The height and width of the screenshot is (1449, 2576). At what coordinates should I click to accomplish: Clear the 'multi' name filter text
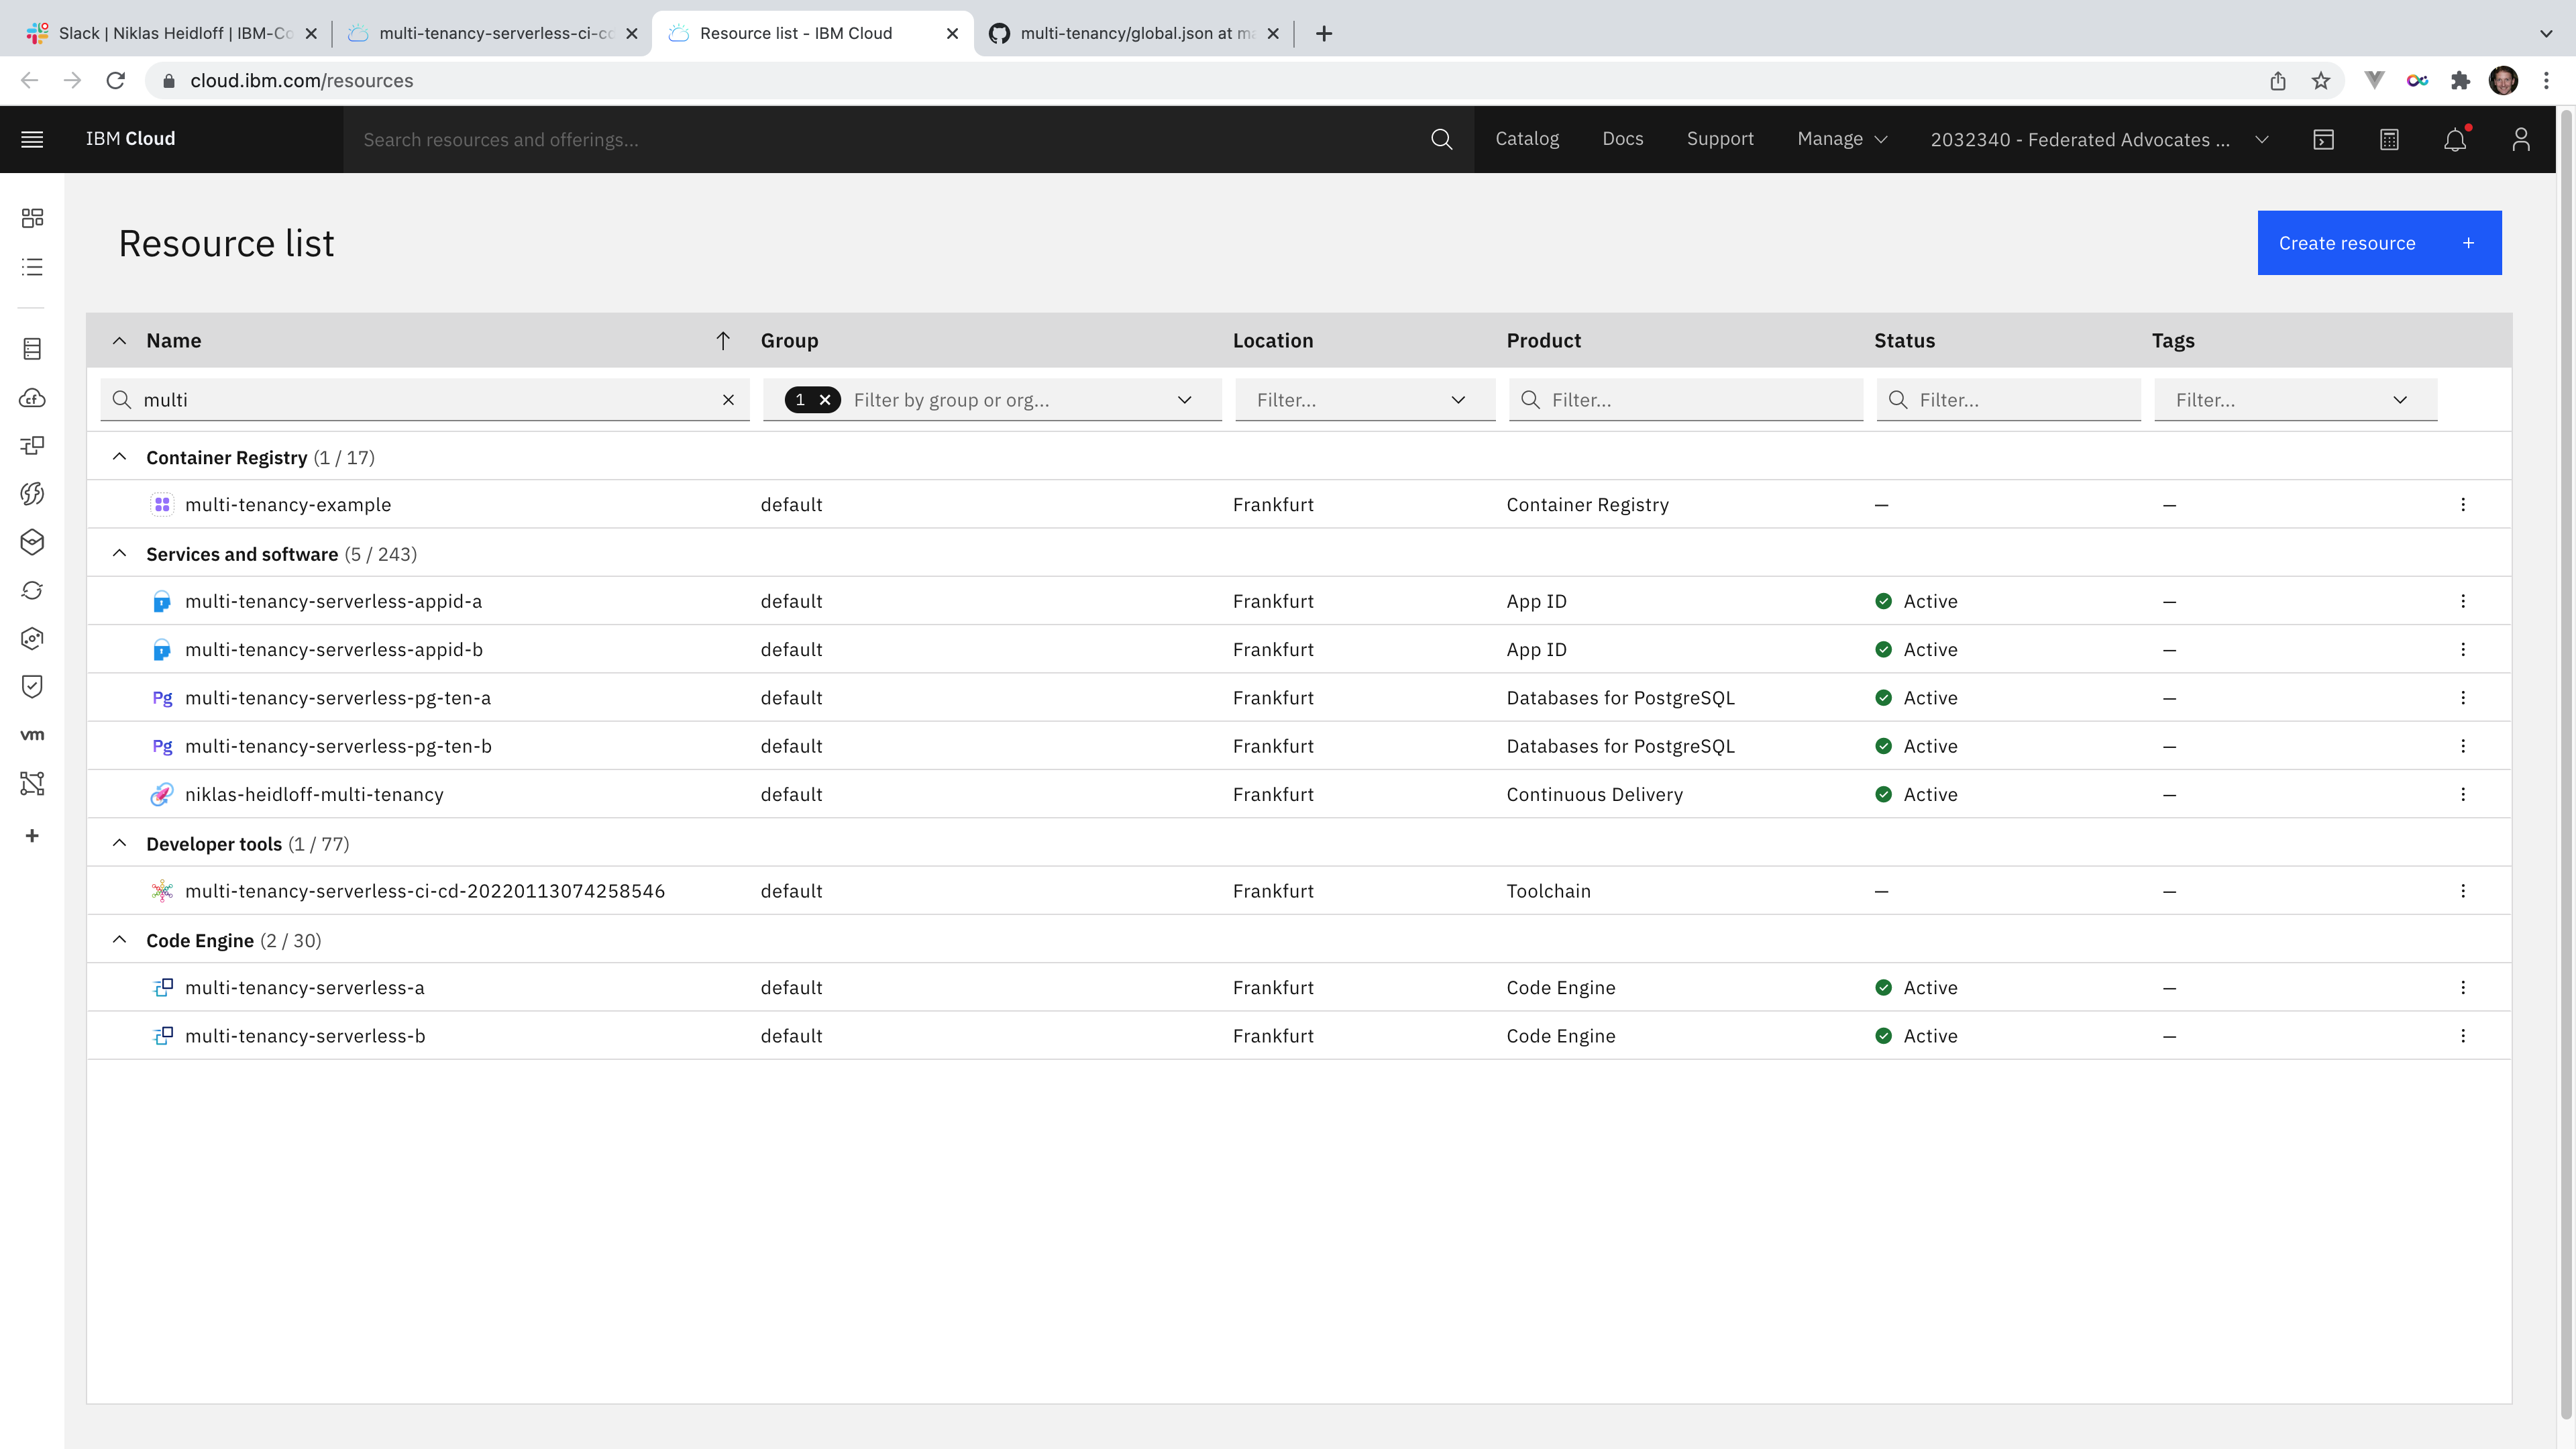click(x=728, y=400)
